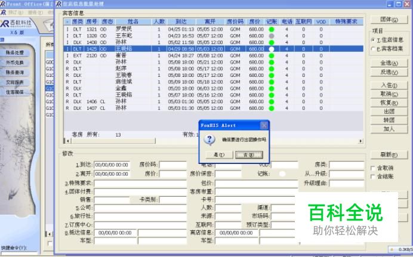The image size is (413, 257).
Task: Click the 3.特殊要求 input field
Action: (x=140, y=183)
